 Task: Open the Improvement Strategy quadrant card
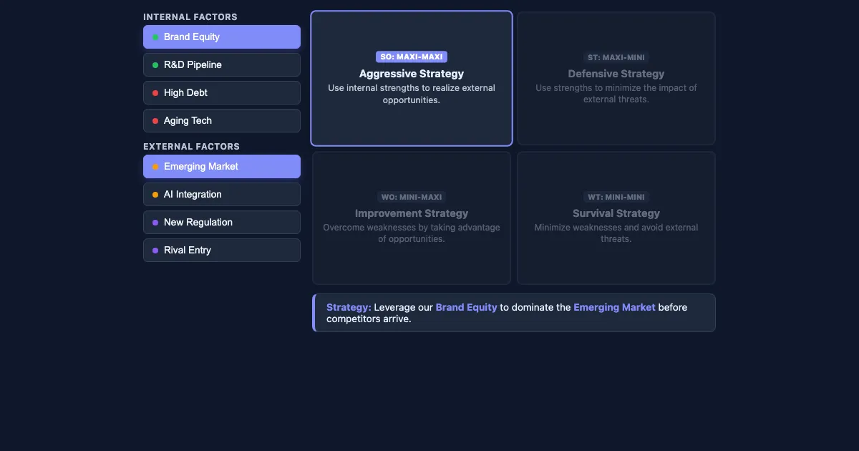click(412, 218)
